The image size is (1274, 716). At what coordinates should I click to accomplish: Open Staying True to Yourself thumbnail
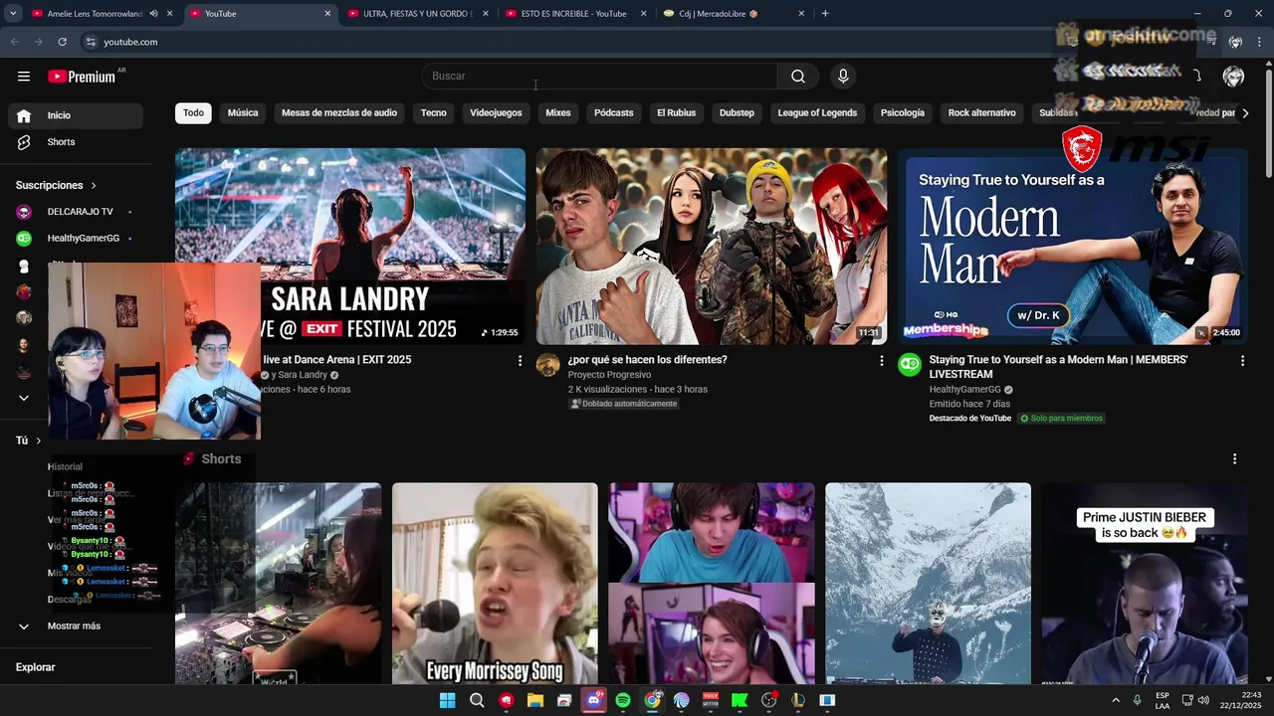tap(1073, 247)
